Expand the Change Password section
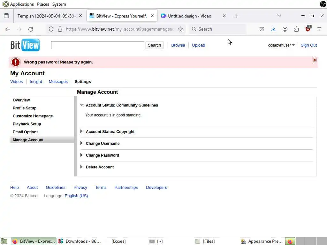The width and height of the screenshot is (327, 245). tap(81, 155)
